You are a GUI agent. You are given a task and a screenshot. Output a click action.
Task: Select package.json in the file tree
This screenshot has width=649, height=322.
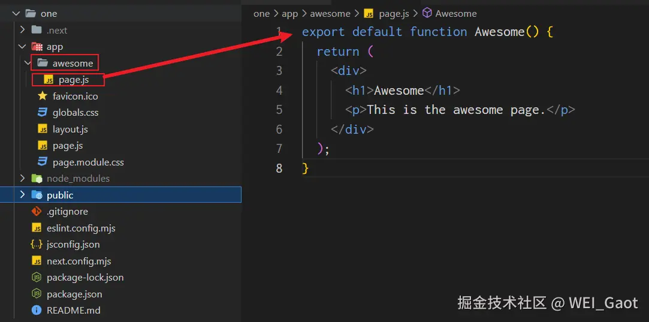tap(74, 294)
